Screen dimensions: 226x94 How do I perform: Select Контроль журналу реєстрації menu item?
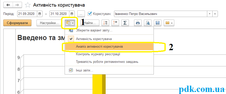coord(109,54)
